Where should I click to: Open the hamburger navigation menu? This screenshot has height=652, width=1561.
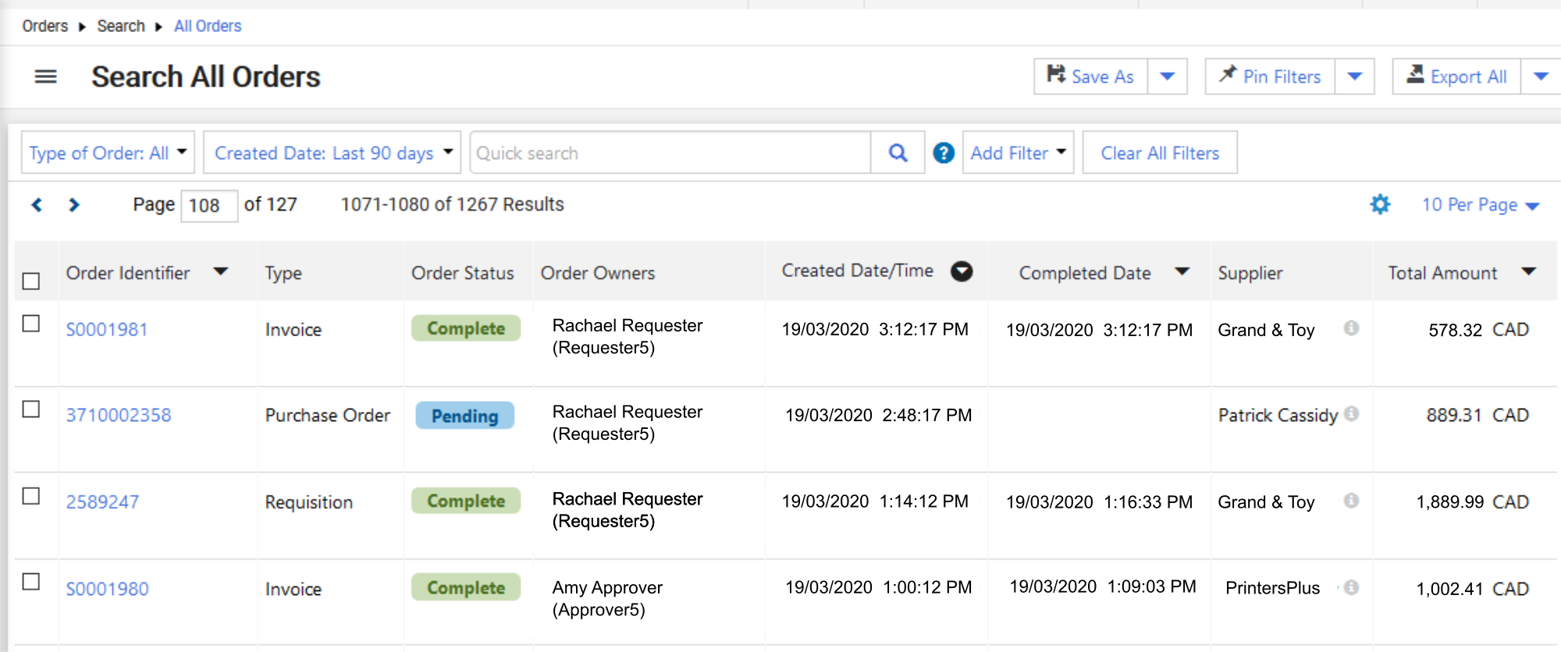(x=46, y=76)
